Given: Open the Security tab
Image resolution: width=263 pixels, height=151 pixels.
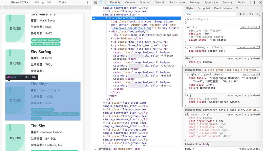Looking at the screenshot, I should point(228,3).
